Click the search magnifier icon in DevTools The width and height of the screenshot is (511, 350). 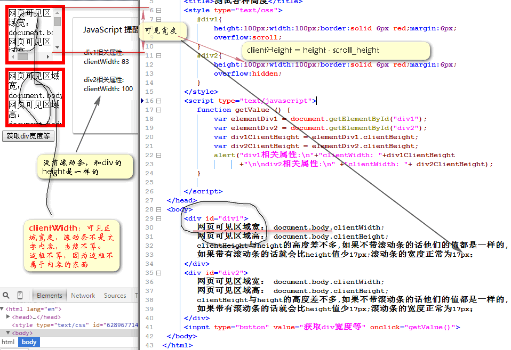(x=6, y=295)
